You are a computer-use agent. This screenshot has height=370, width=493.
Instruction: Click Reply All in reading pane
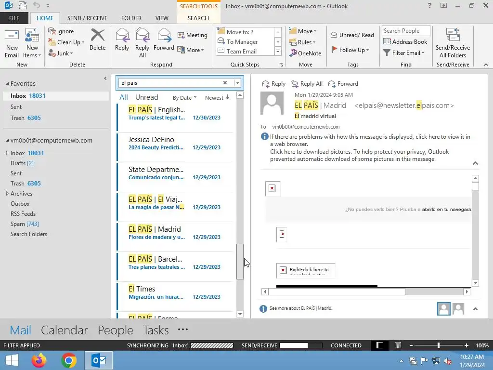(x=307, y=84)
